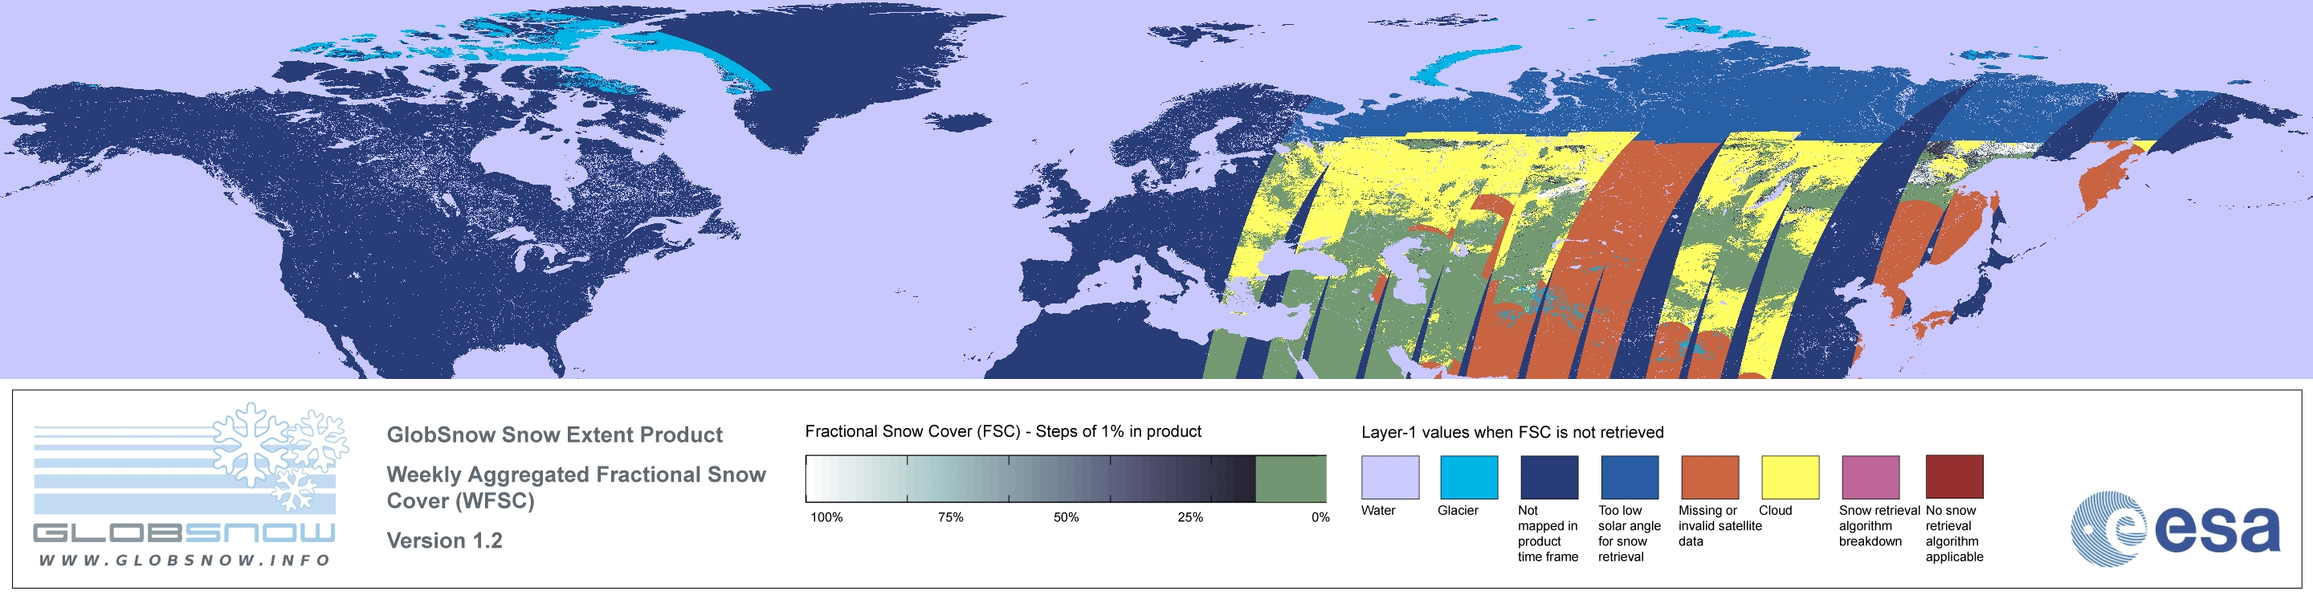Click the 'Water' legend label
Image resolution: width=2313 pixels, height=599 pixels.
[1378, 510]
